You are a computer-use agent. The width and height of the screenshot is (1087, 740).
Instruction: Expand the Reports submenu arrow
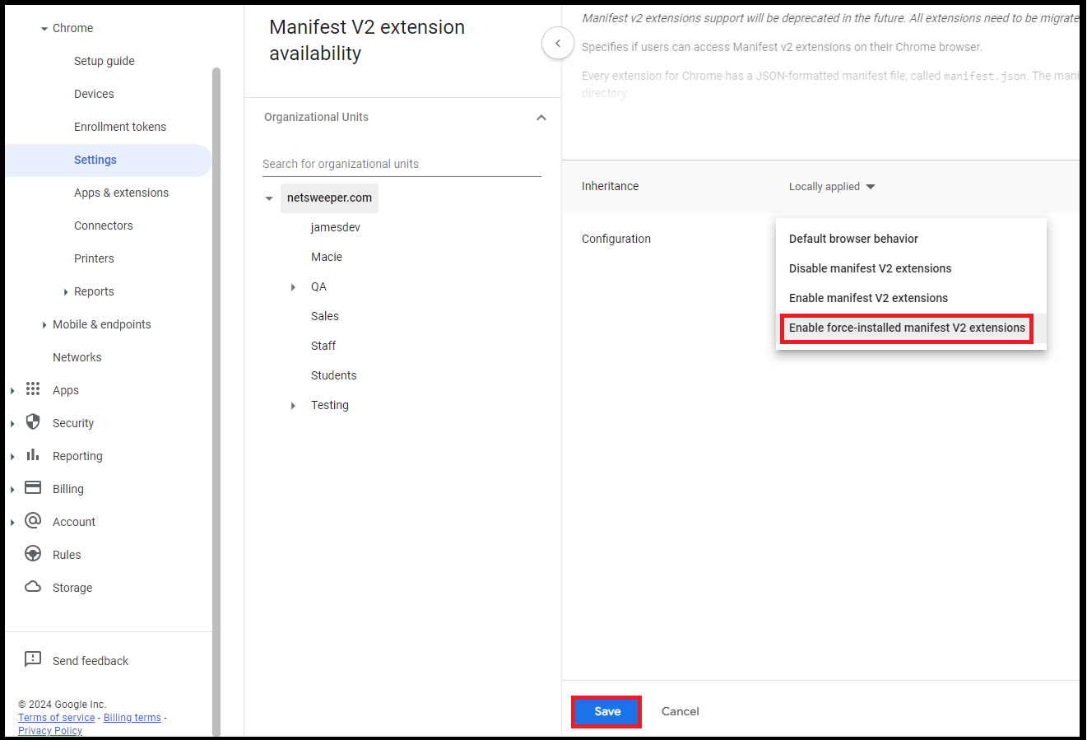(66, 292)
